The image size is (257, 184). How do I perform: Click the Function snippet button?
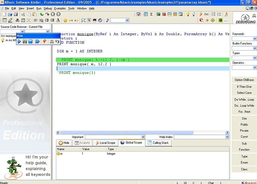[x=244, y=150]
